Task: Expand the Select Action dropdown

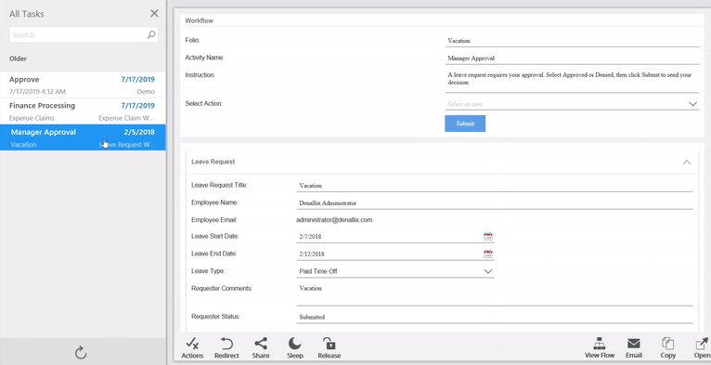Action: [572, 104]
